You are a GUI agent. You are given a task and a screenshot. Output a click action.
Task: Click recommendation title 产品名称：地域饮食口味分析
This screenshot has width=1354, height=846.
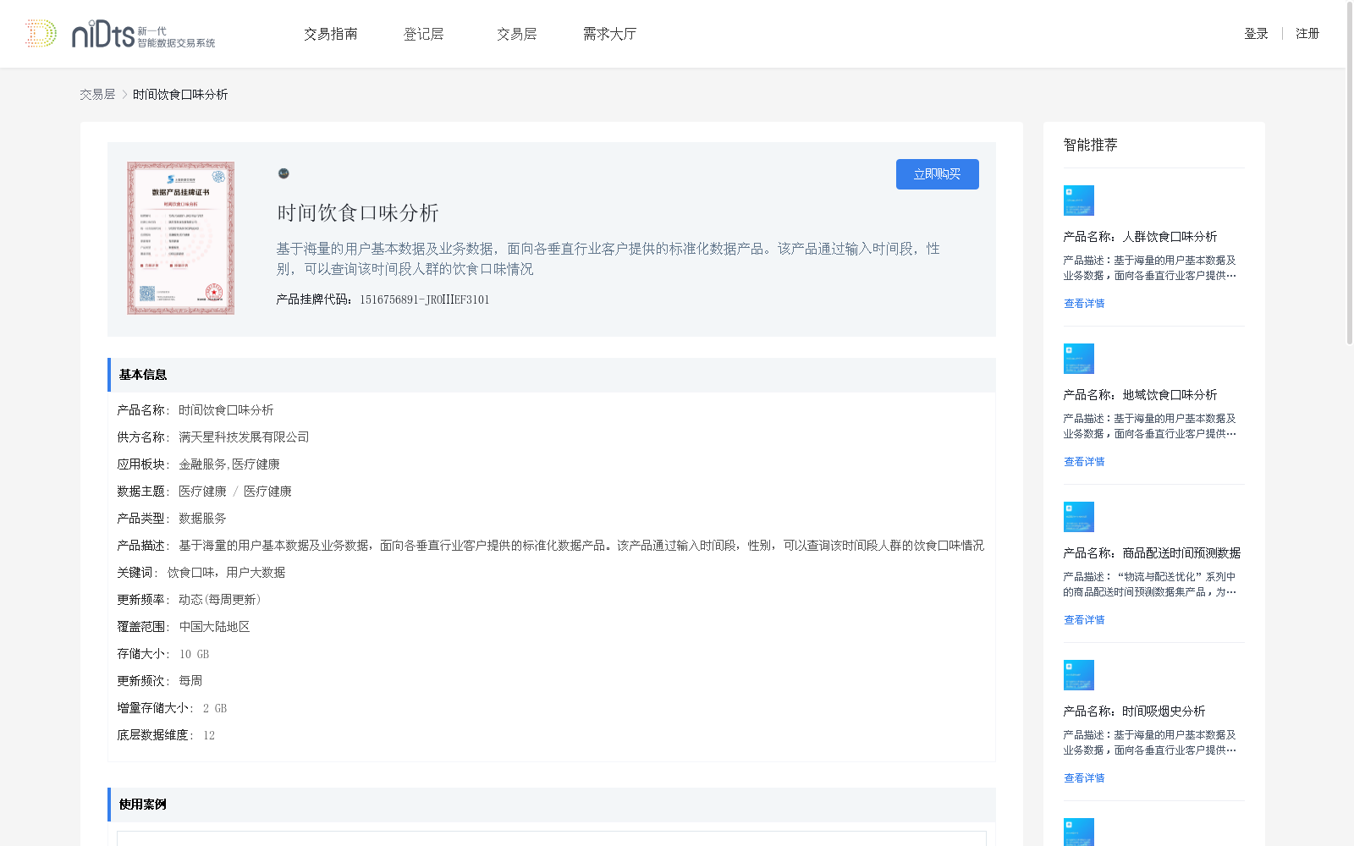(x=1140, y=395)
